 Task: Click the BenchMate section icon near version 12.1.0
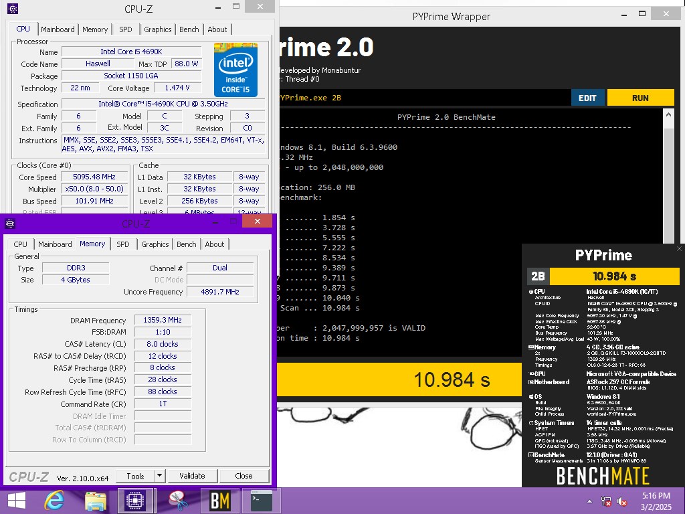coord(530,455)
